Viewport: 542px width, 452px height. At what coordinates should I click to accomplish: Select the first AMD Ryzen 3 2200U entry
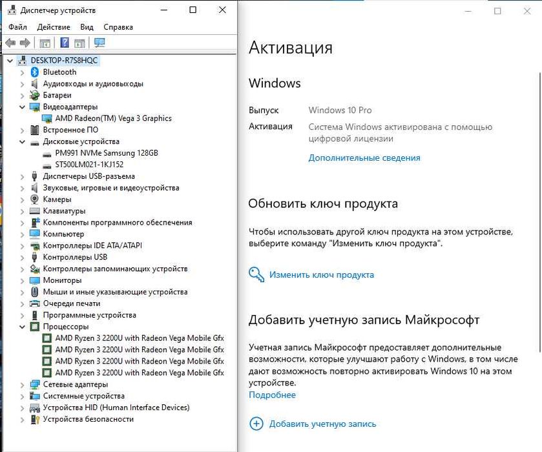click(x=140, y=338)
